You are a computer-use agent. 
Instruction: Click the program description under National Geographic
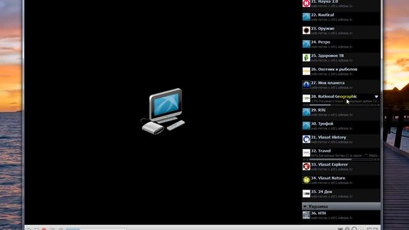point(344,101)
